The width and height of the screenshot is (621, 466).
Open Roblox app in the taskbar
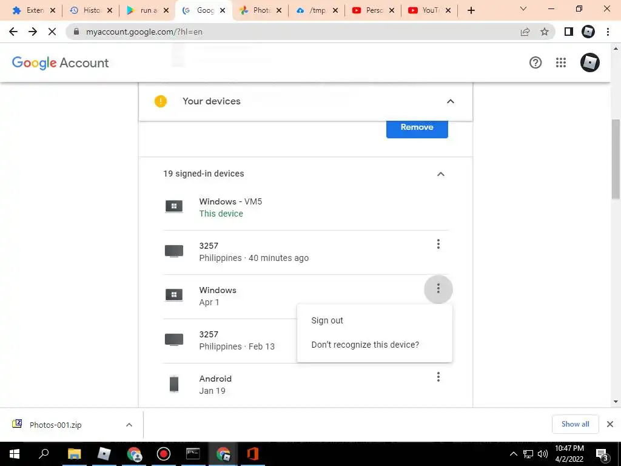click(104, 454)
